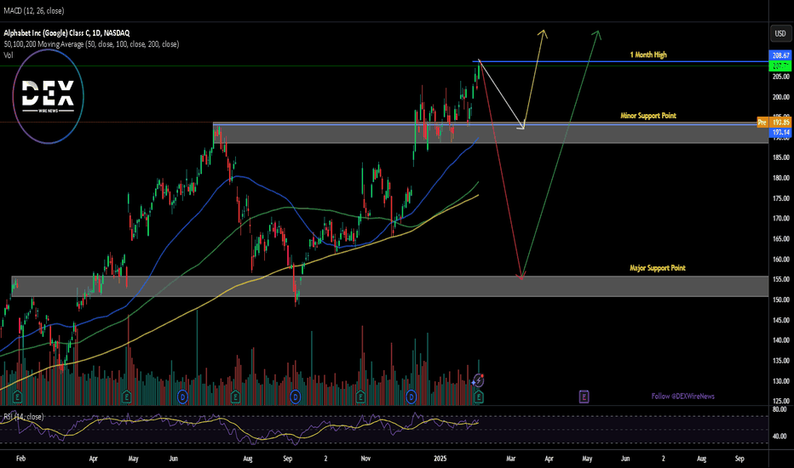Click the 200.00 price axis value

point(780,97)
